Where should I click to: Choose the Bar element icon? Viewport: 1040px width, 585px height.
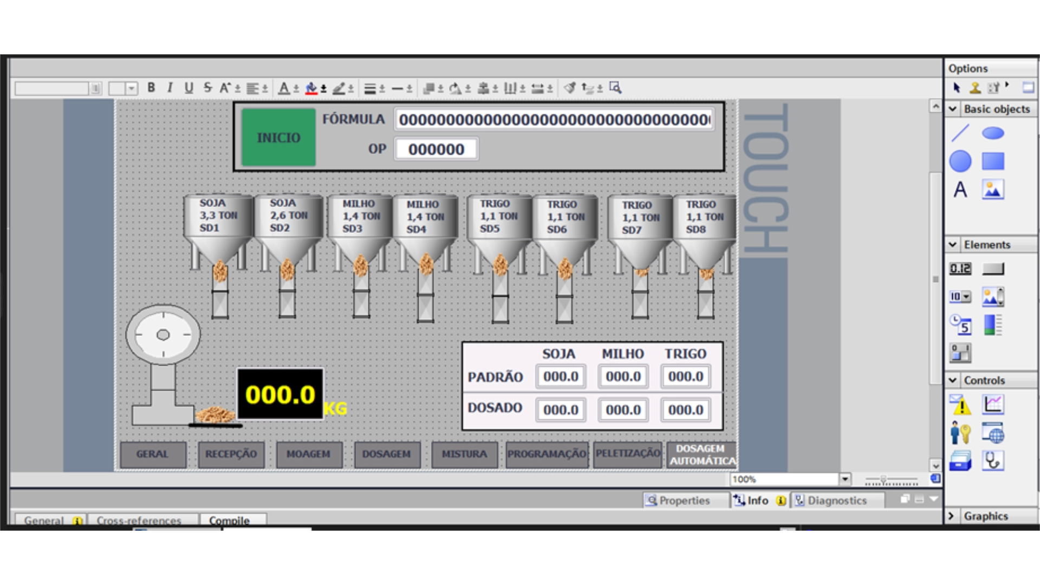pyautogui.click(x=992, y=325)
